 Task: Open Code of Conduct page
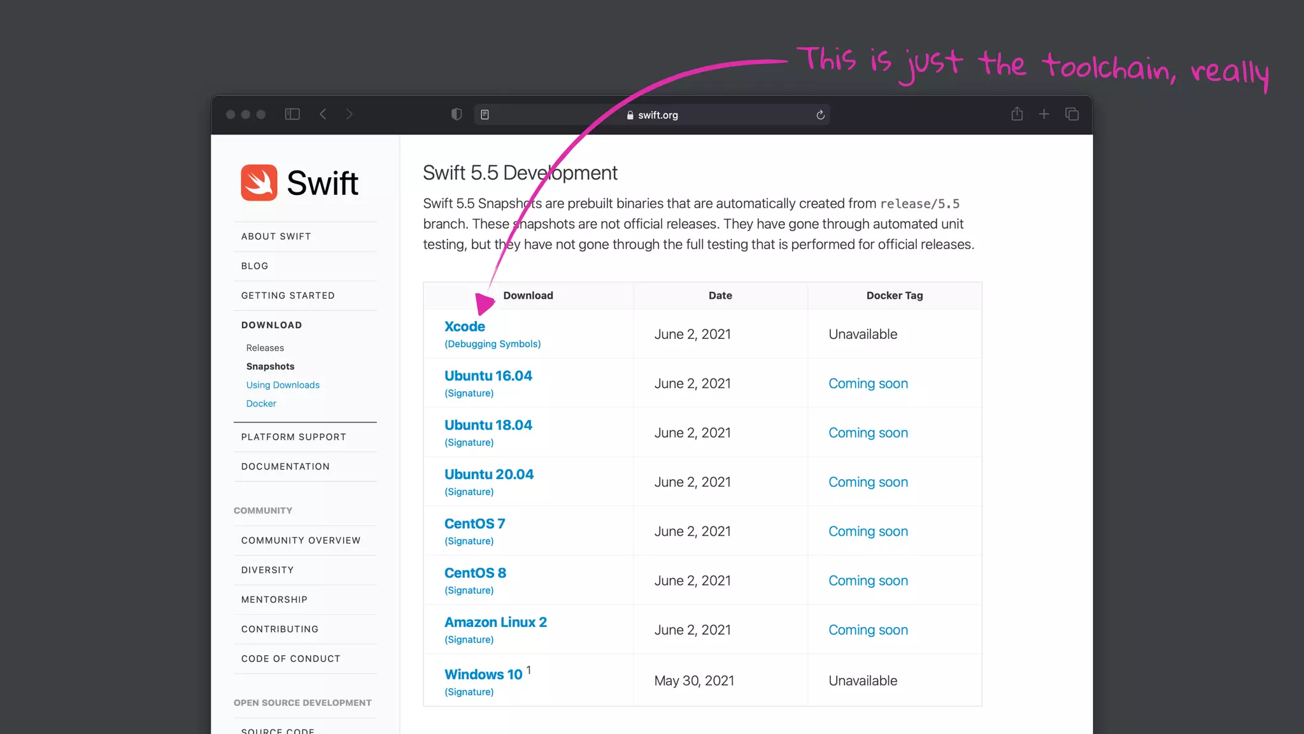[290, 659]
